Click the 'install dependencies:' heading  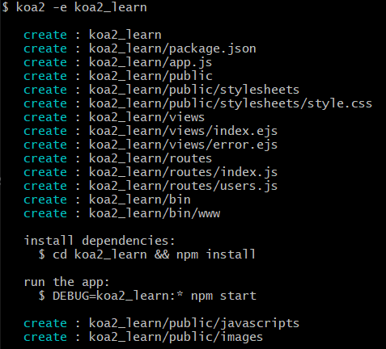[x=100, y=241]
